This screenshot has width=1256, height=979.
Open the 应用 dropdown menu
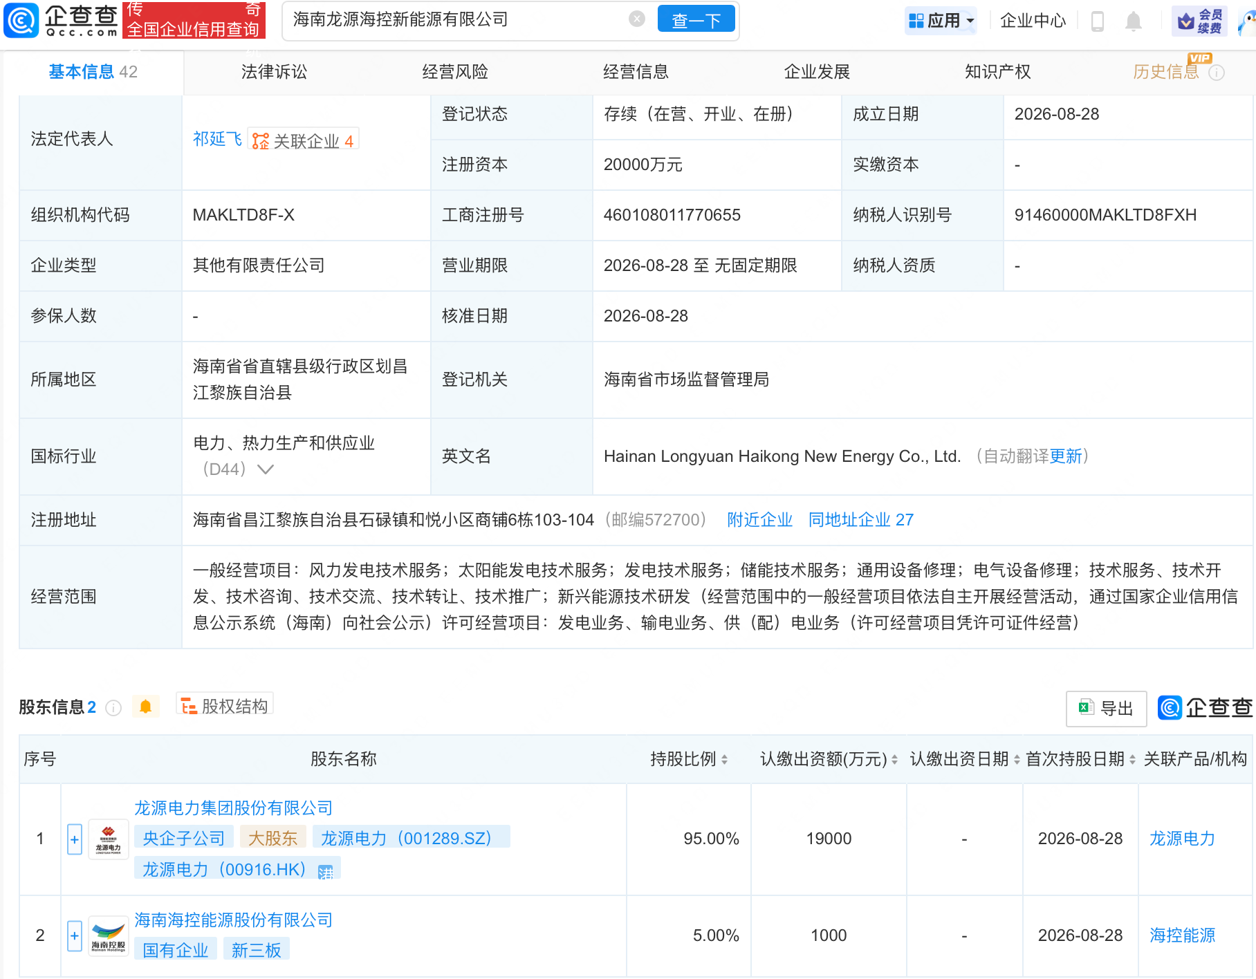(x=941, y=21)
